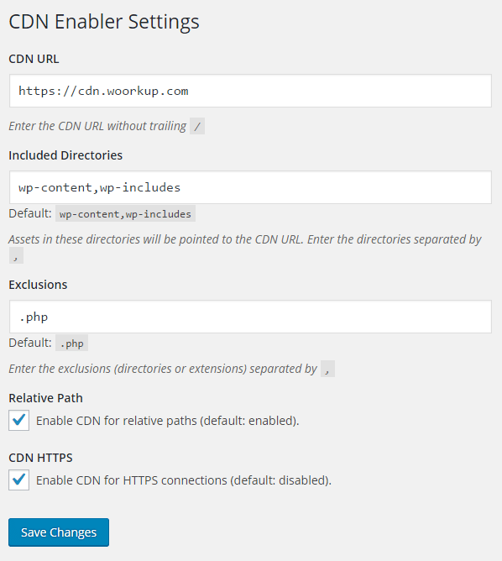Click the Relative Path heading

(x=46, y=398)
